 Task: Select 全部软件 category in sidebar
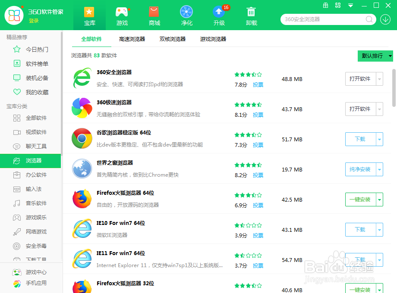pos(30,118)
